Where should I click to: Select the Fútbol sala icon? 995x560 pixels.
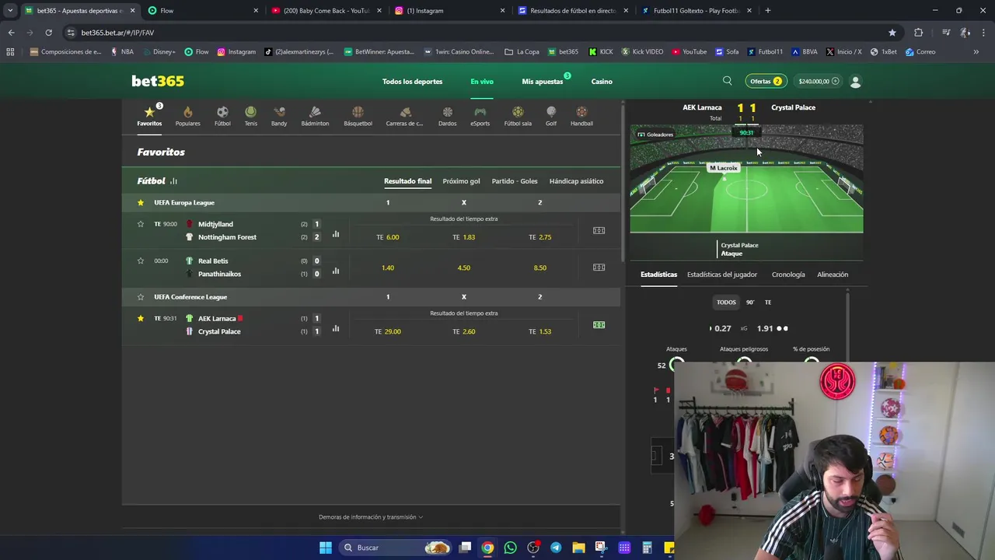click(518, 116)
